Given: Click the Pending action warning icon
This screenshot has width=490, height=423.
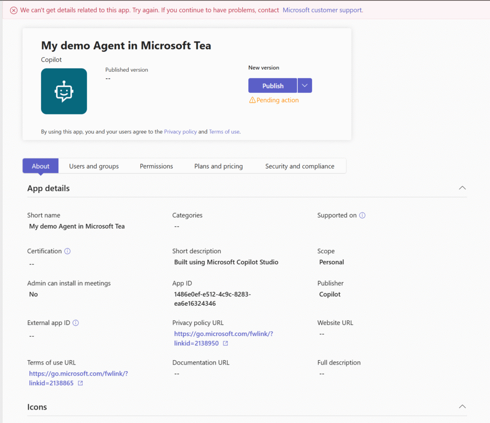Looking at the screenshot, I should tap(252, 100).
